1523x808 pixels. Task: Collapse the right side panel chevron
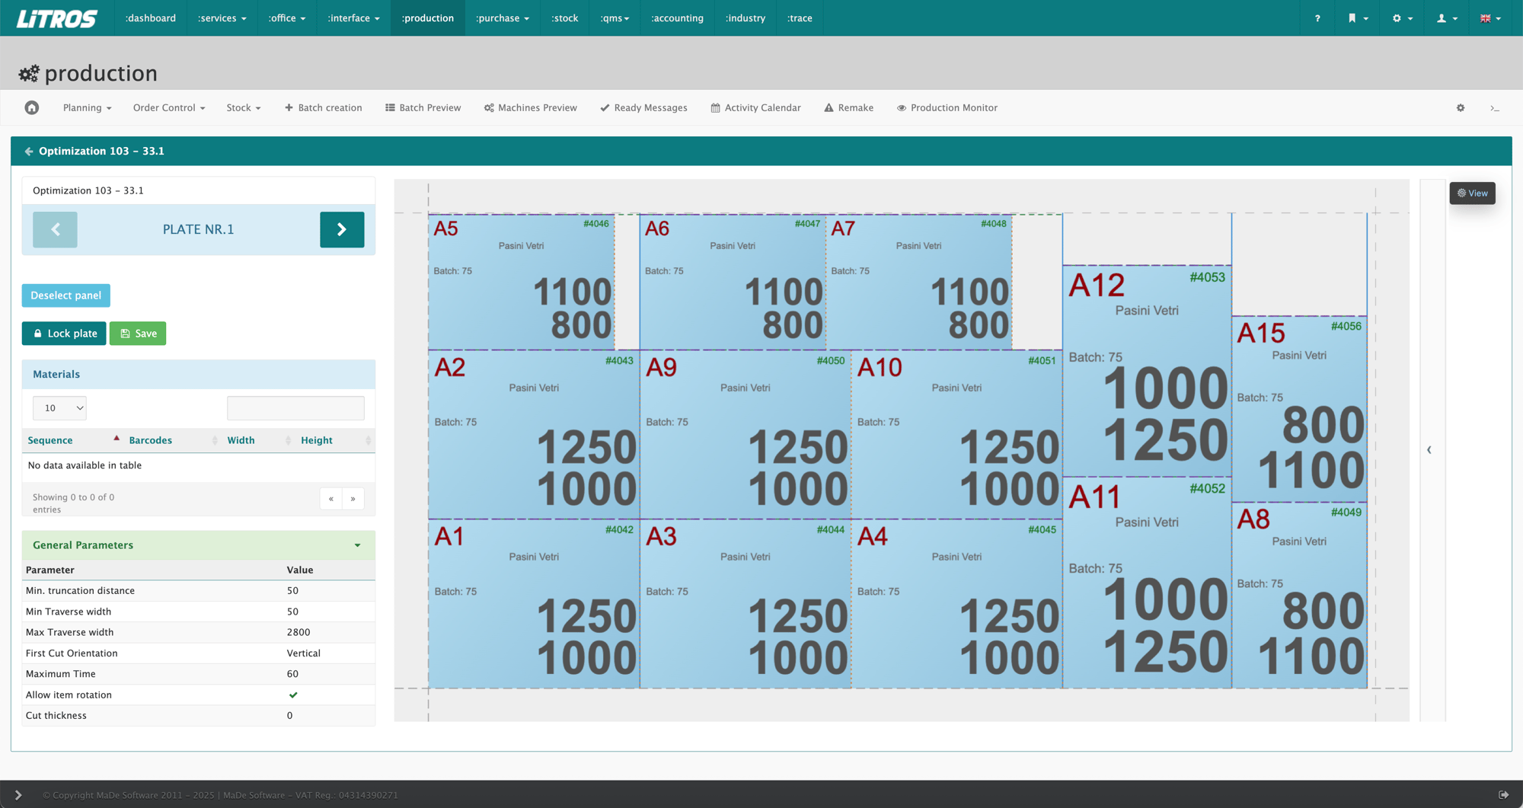pyautogui.click(x=1429, y=450)
